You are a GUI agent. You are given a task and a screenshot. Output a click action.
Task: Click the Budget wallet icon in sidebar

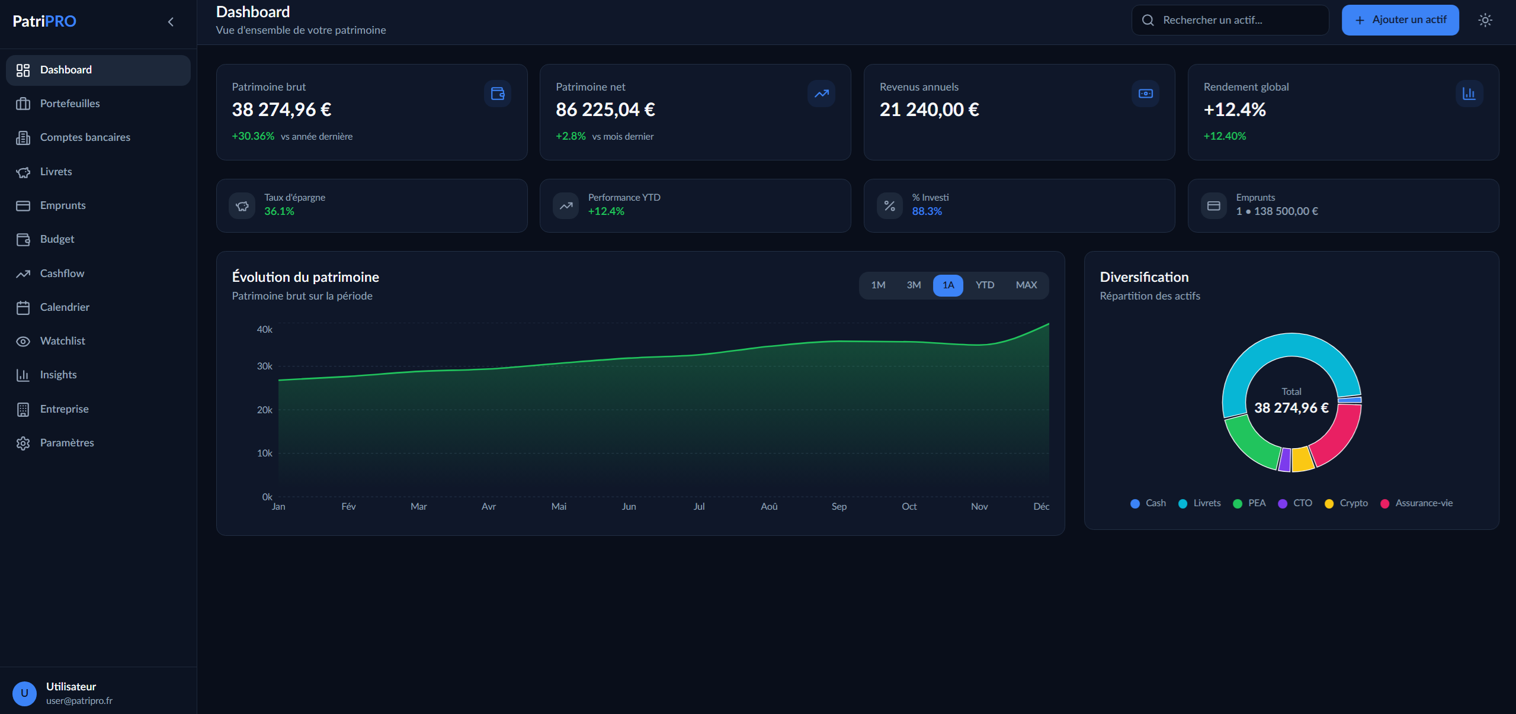[23, 239]
